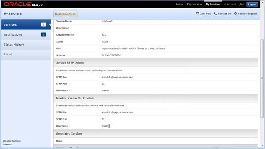Click the Notifications count badge showing 0
This screenshot has width=265, height=149.
click(x=43, y=34)
